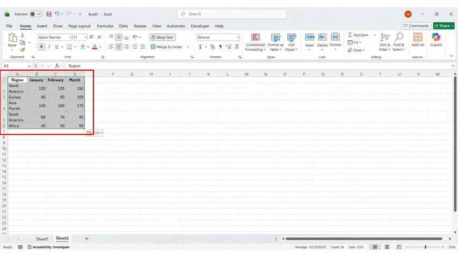
Task: Undo the last action
Action: click(57, 14)
